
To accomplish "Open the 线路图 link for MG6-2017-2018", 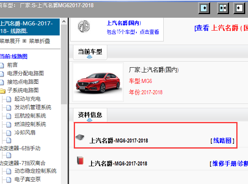I will [x=222, y=141].
